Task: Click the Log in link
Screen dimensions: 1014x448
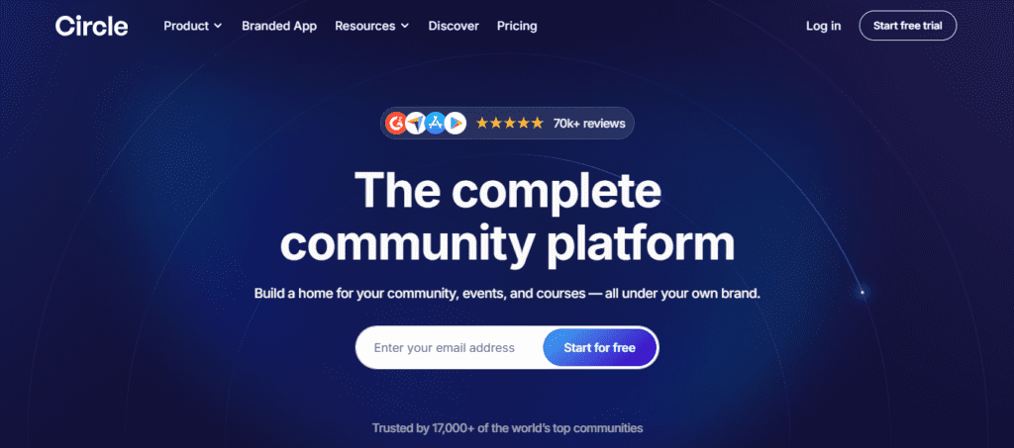Action: (823, 26)
